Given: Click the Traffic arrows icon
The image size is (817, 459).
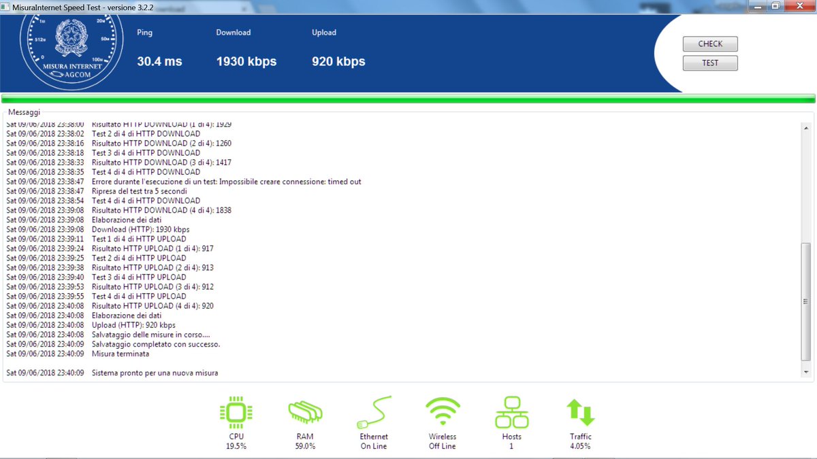Looking at the screenshot, I should (581, 412).
